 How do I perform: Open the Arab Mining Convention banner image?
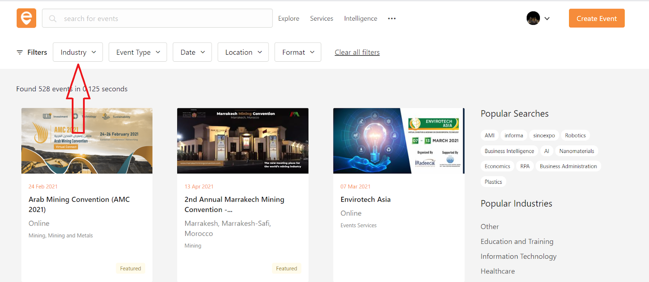click(x=87, y=141)
